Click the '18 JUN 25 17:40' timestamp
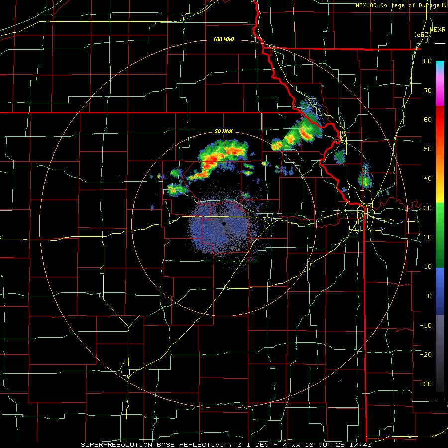This screenshot has height=448, width=448. point(337,445)
